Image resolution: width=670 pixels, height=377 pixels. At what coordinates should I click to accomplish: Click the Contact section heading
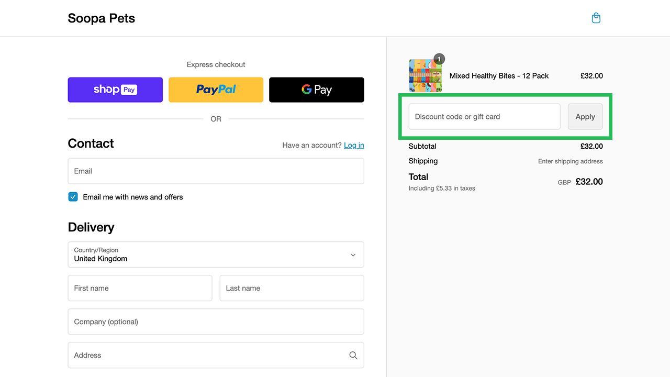[91, 143]
